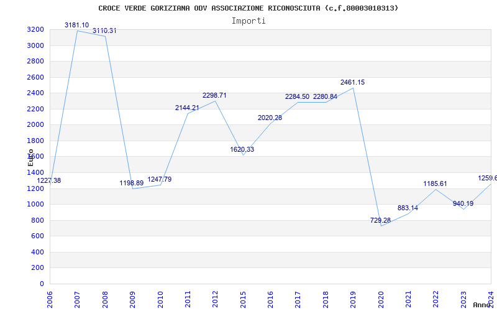Click data label 3181.10
Viewport: 497px width, 311px height.
(76, 25)
